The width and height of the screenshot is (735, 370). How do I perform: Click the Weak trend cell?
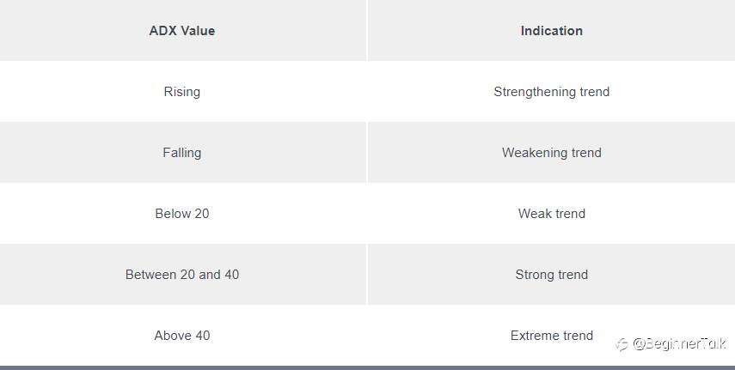552,213
